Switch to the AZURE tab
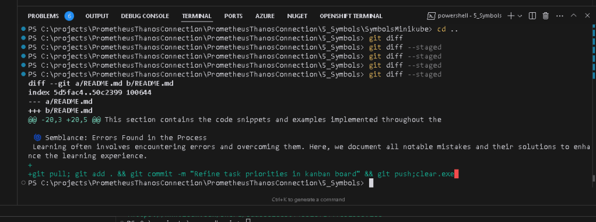 point(265,16)
